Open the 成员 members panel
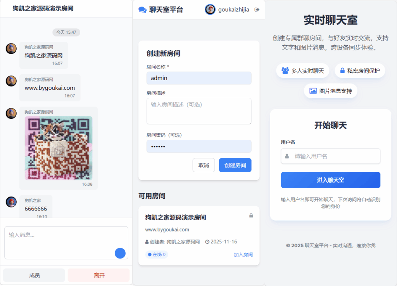The height and width of the screenshot is (286, 397). [34, 275]
